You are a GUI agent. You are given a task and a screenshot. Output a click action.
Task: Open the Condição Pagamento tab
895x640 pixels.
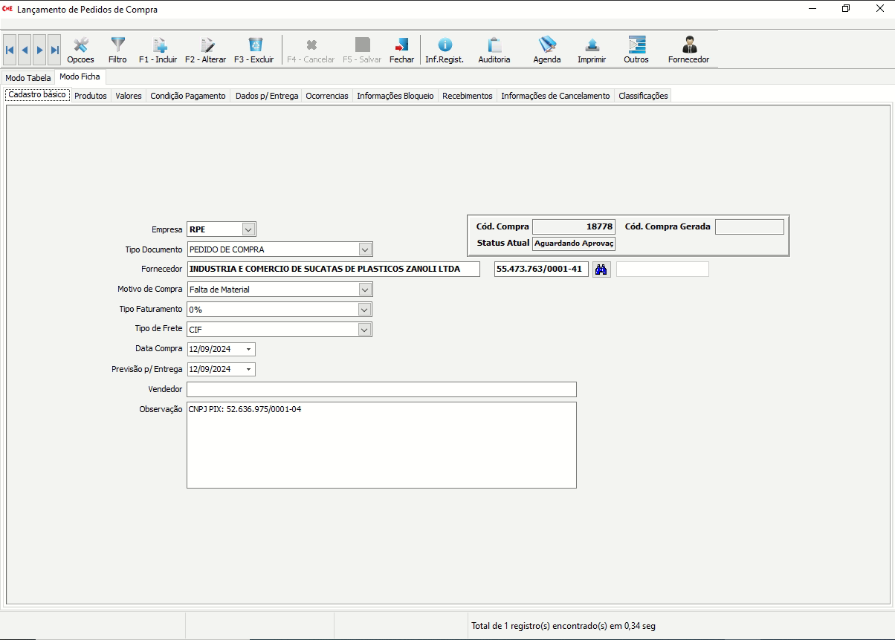tap(188, 96)
